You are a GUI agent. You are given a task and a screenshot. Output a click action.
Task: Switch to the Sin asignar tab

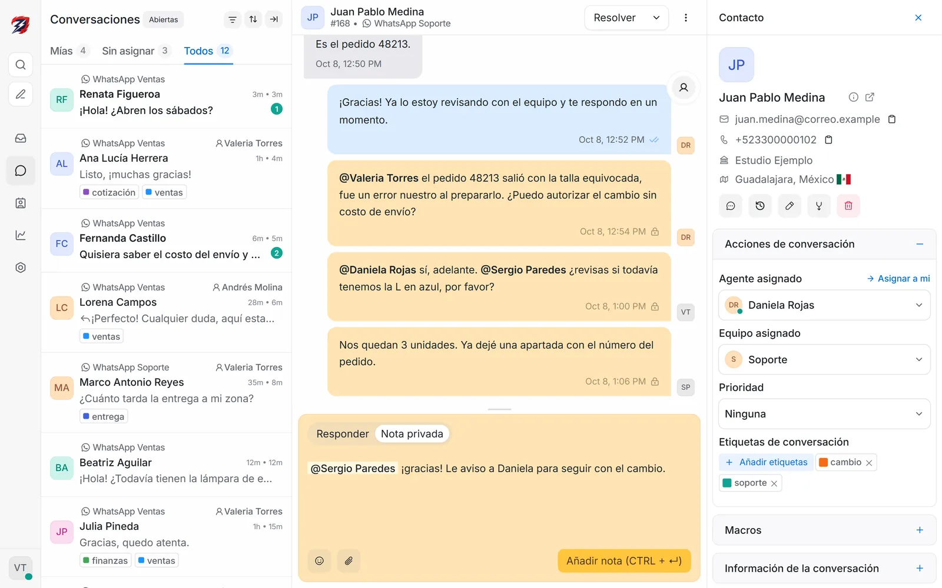click(x=136, y=51)
